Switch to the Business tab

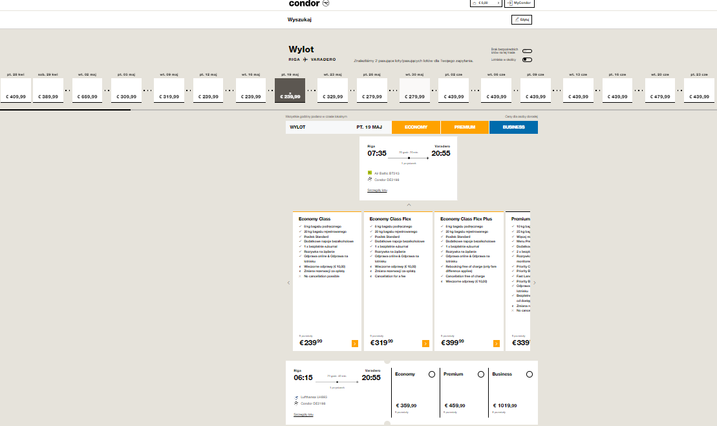(513, 127)
